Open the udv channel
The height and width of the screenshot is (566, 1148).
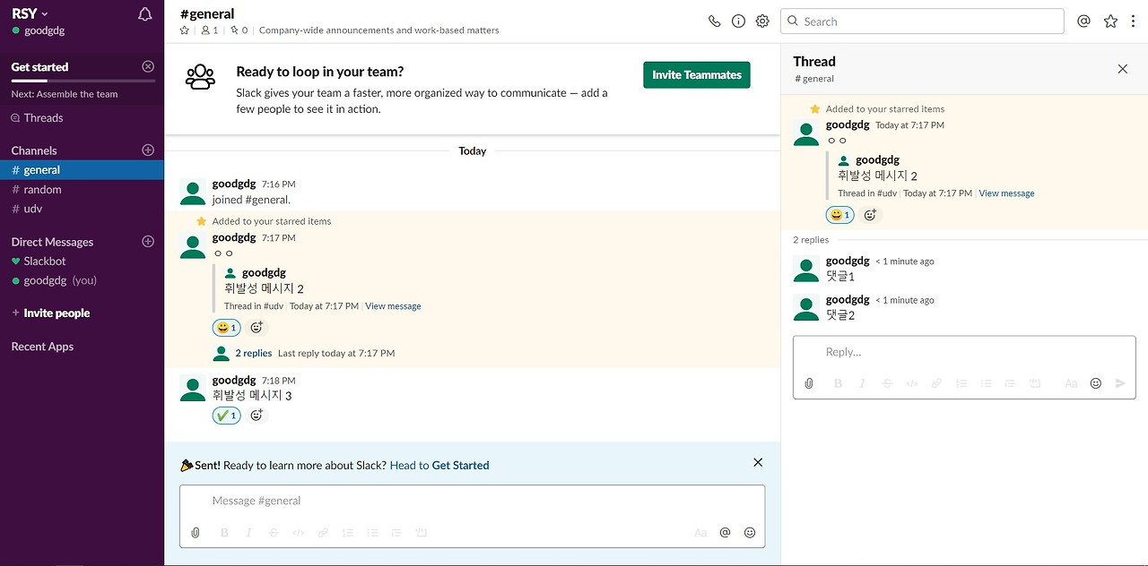[33, 209]
